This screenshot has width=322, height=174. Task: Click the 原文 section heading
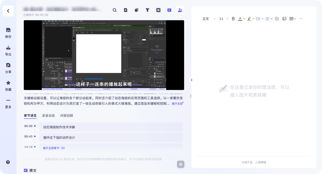point(33,171)
